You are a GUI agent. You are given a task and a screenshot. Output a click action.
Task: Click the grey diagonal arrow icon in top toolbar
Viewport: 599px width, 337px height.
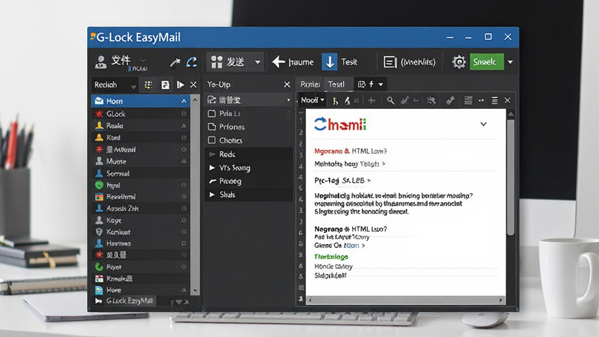175,62
